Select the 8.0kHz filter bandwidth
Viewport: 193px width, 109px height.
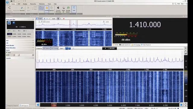(24, 37)
